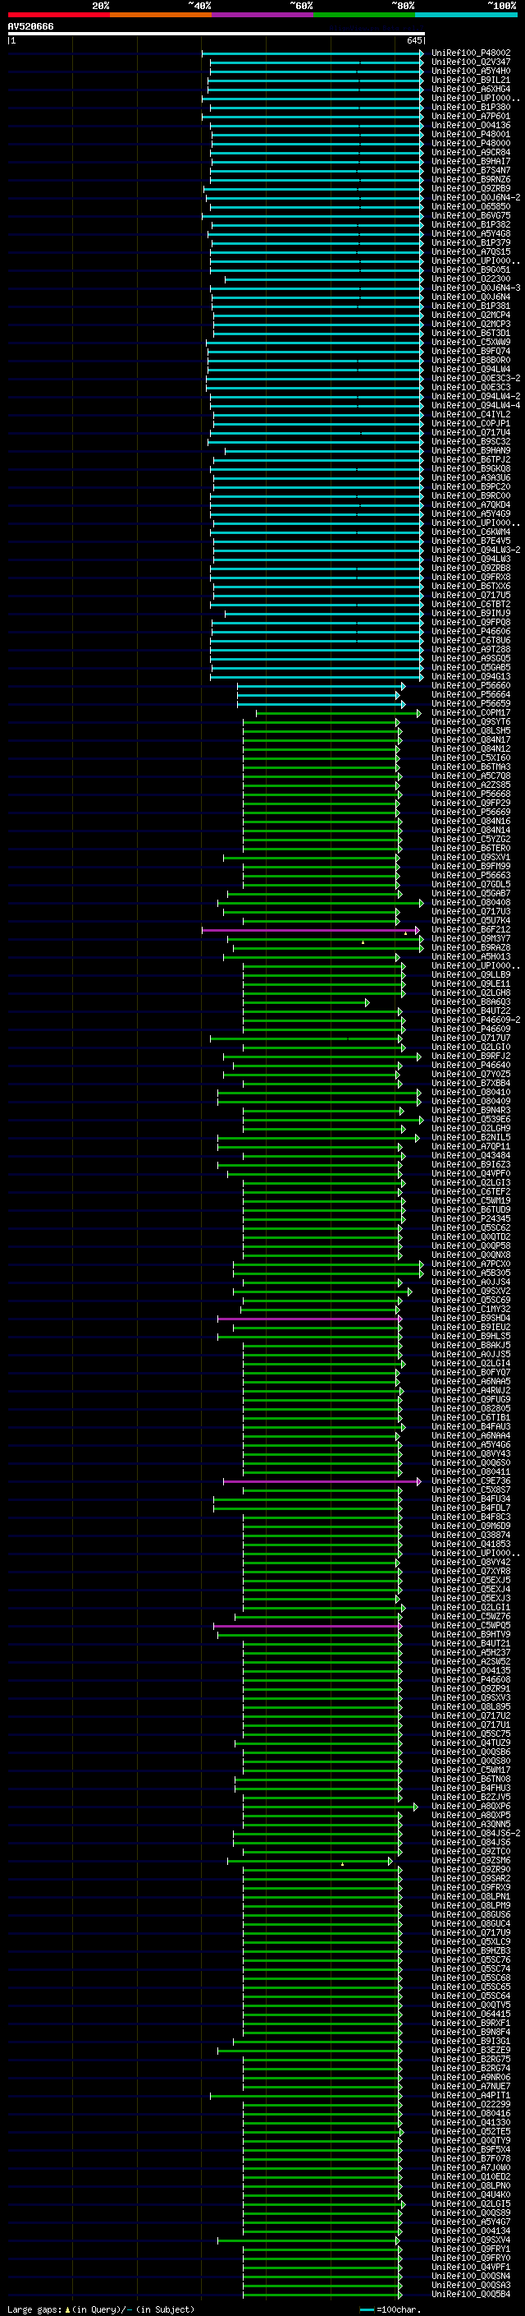Click the green alignment bar for C0PM17

click(x=338, y=713)
